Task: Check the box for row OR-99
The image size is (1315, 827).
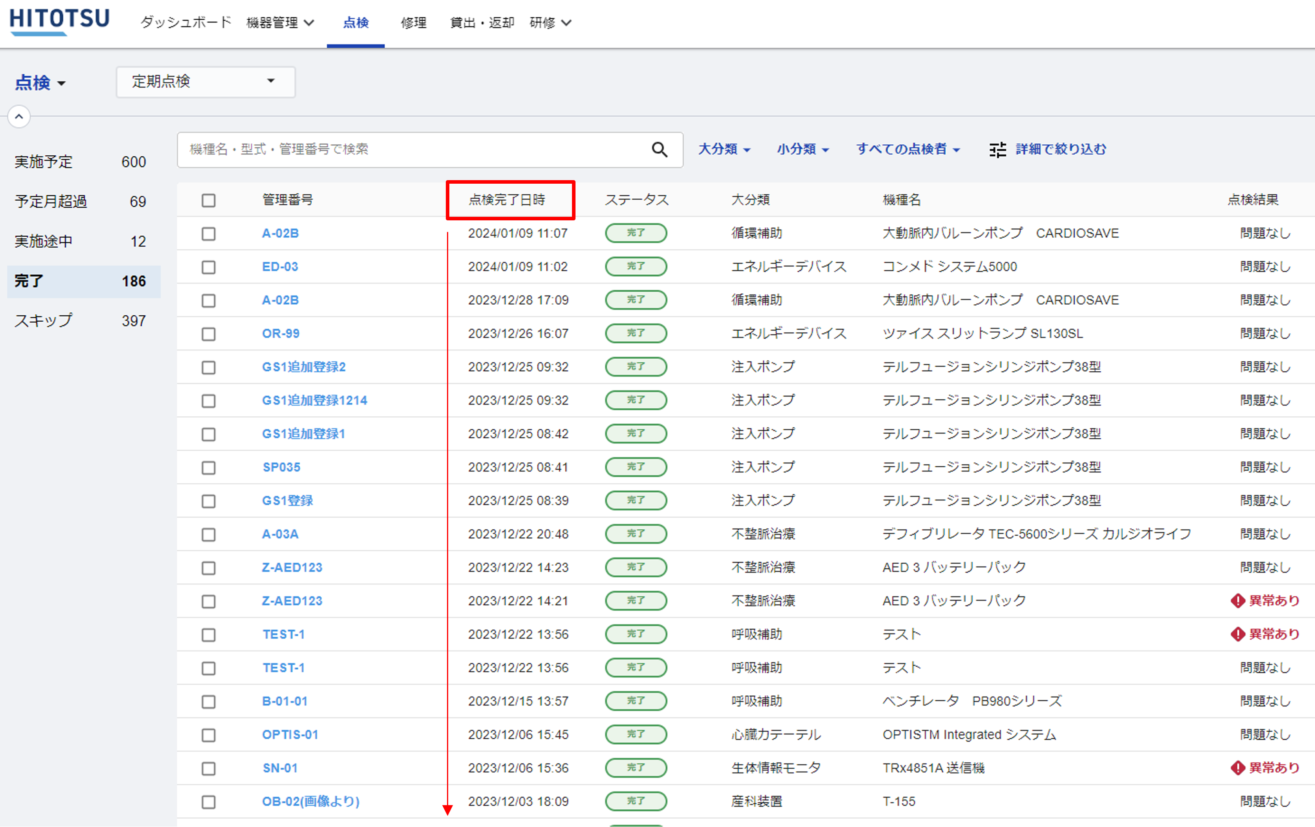Action: pos(209,334)
